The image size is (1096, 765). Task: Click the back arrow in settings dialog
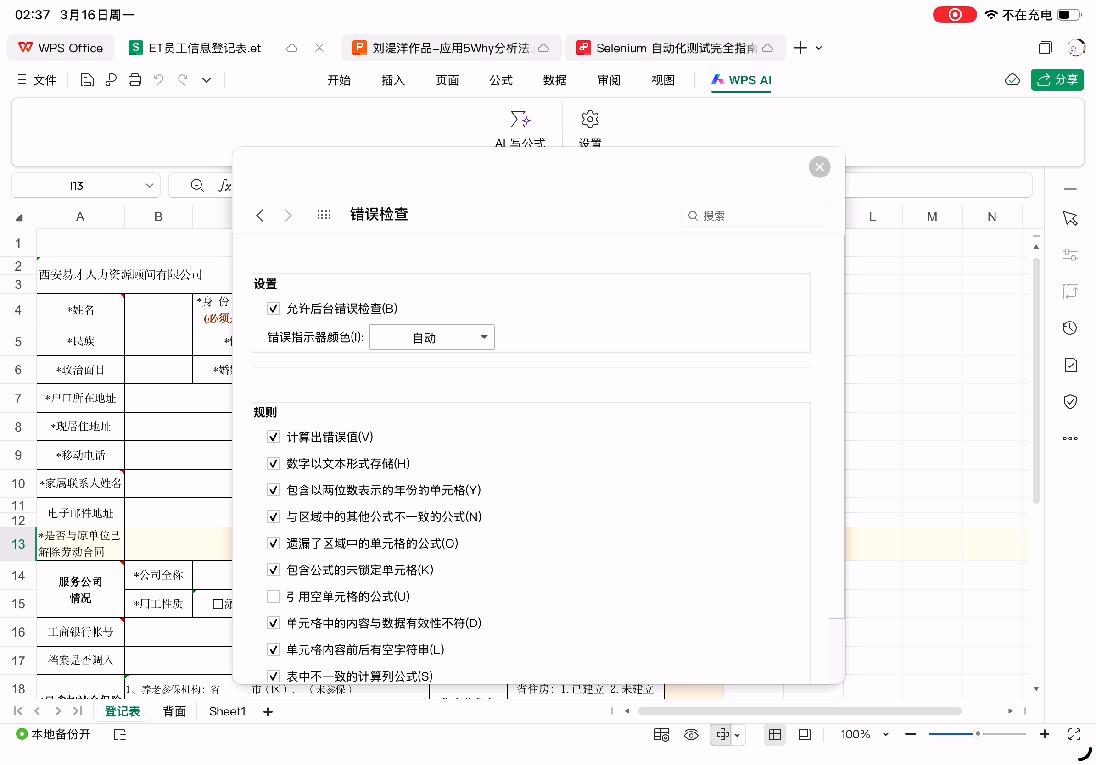coord(260,216)
